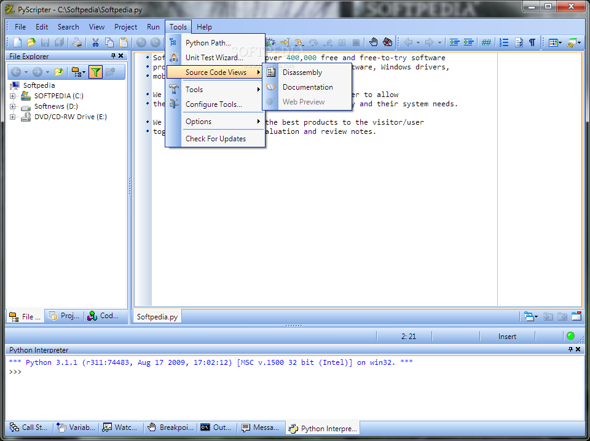The image size is (590, 441).
Task: Expand the Softnews (D:) drive node
Action: click(12, 106)
